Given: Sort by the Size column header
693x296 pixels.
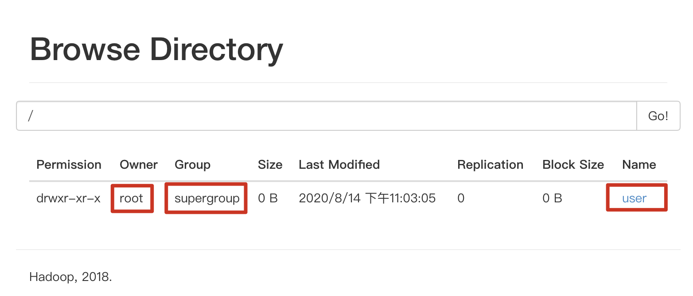Looking at the screenshot, I should pos(270,164).
